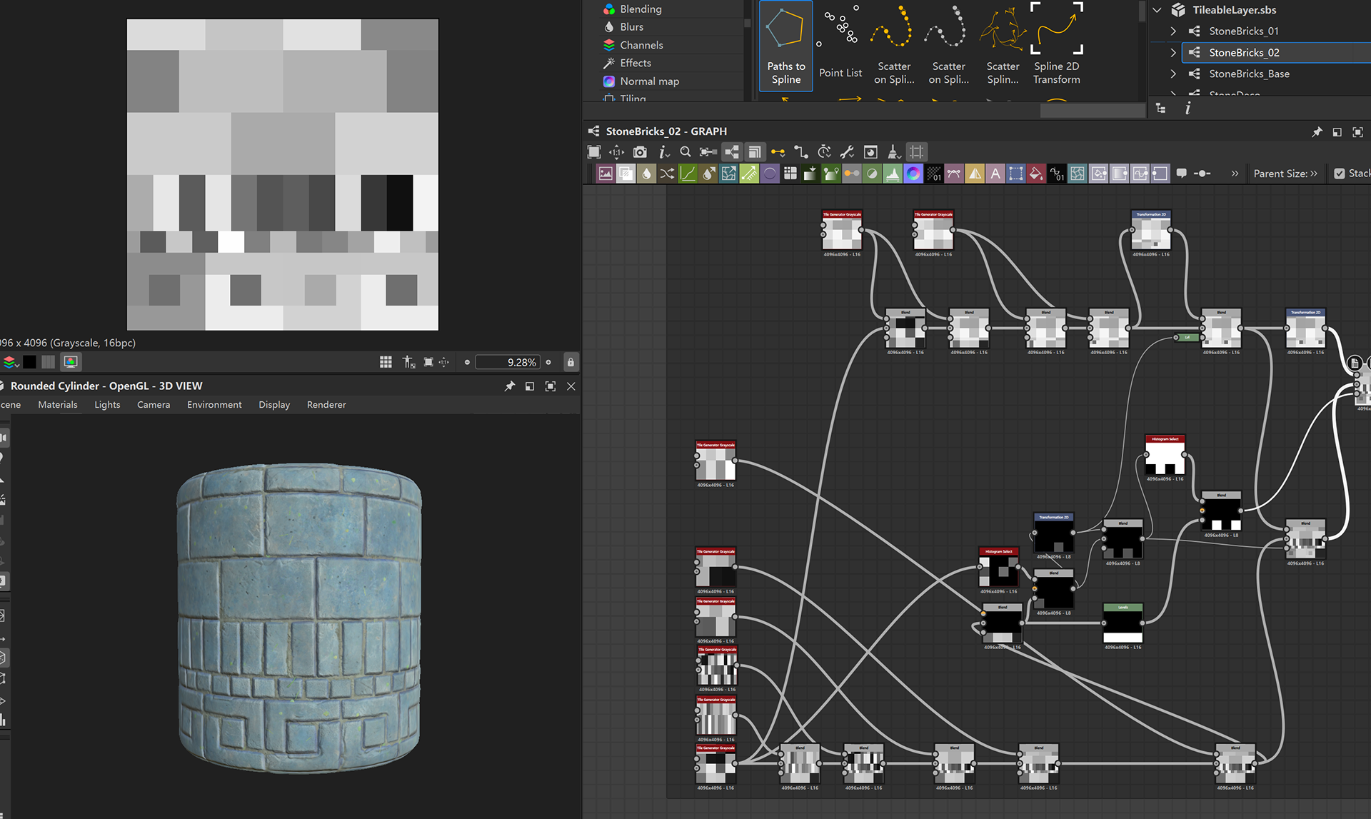Screen dimensions: 1371x819
Task: Add a Text node from node toolbar
Action: 995,174
